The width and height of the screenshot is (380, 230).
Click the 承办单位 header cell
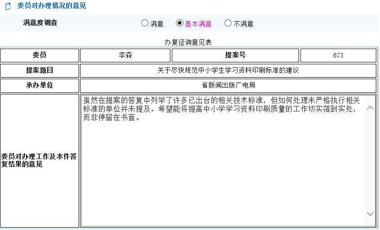coord(40,85)
